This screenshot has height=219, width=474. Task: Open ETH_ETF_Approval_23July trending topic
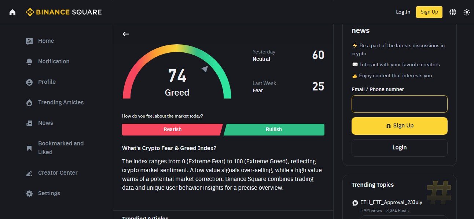click(x=391, y=203)
